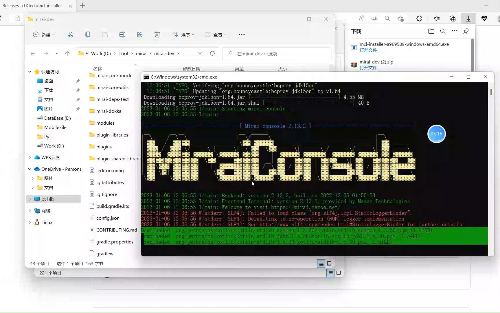Pin the downloads panel

pos(466,31)
